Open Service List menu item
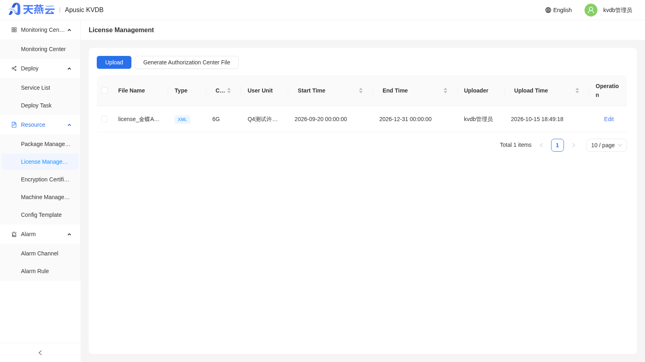 [x=40, y=88]
